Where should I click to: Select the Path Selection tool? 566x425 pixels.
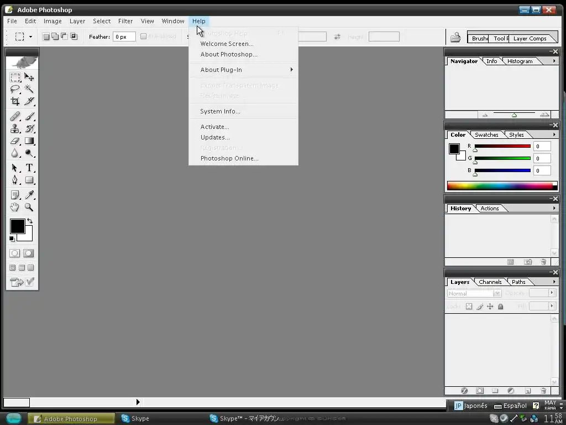click(15, 168)
